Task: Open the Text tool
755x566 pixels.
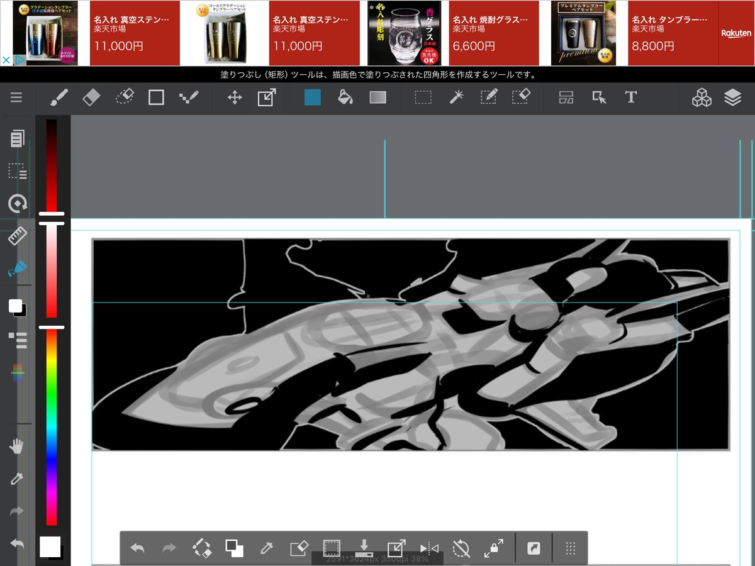Action: pos(631,97)
